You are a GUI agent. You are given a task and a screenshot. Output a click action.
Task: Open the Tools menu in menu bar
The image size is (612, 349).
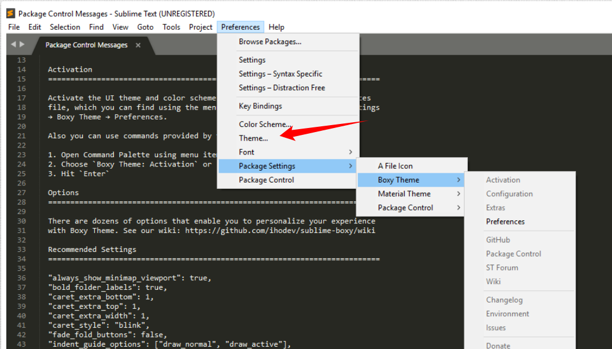(x=171, y=27)
